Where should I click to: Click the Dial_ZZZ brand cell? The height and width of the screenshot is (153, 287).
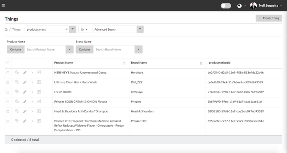pyautogui.click(x=137, y=82)
